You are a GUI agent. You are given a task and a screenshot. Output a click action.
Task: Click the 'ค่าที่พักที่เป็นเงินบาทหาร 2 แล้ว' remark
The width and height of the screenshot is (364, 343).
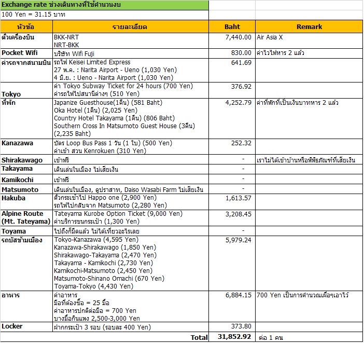click(309, 118)
